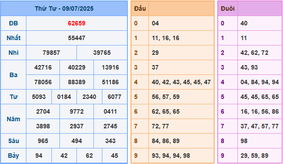Select third prize number 13916
Image resolution: width=283 pixels, height=164 pixels.
click(110, 67)
